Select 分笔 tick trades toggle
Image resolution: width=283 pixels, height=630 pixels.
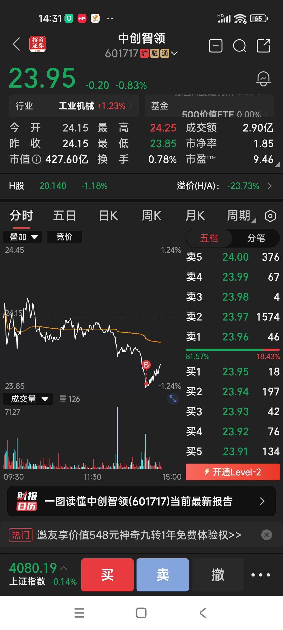pyautogui.click(x=256, y=238)
